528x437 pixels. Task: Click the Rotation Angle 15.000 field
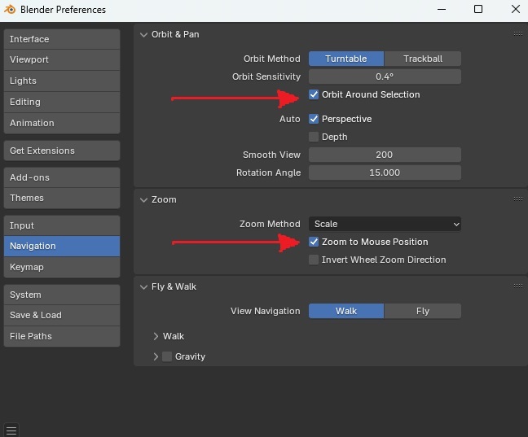pos(385,173)
